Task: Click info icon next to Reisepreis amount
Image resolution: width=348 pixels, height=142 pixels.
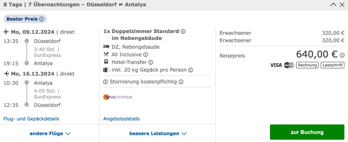Action: (342, 55)
